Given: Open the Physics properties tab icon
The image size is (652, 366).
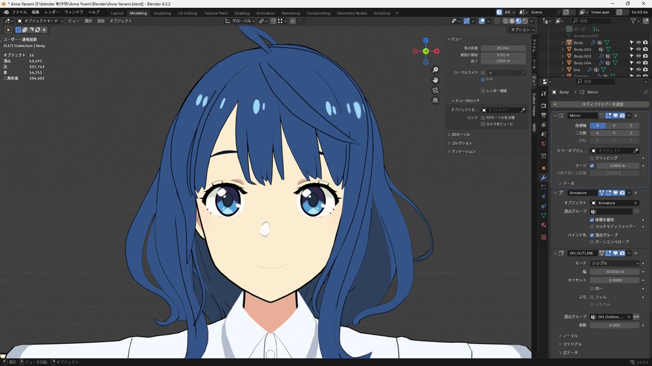Looking at the screenshot, I should [543, 196].
